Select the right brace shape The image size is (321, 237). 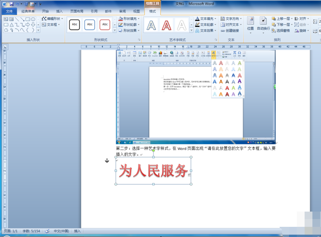[x=33, y=30]
